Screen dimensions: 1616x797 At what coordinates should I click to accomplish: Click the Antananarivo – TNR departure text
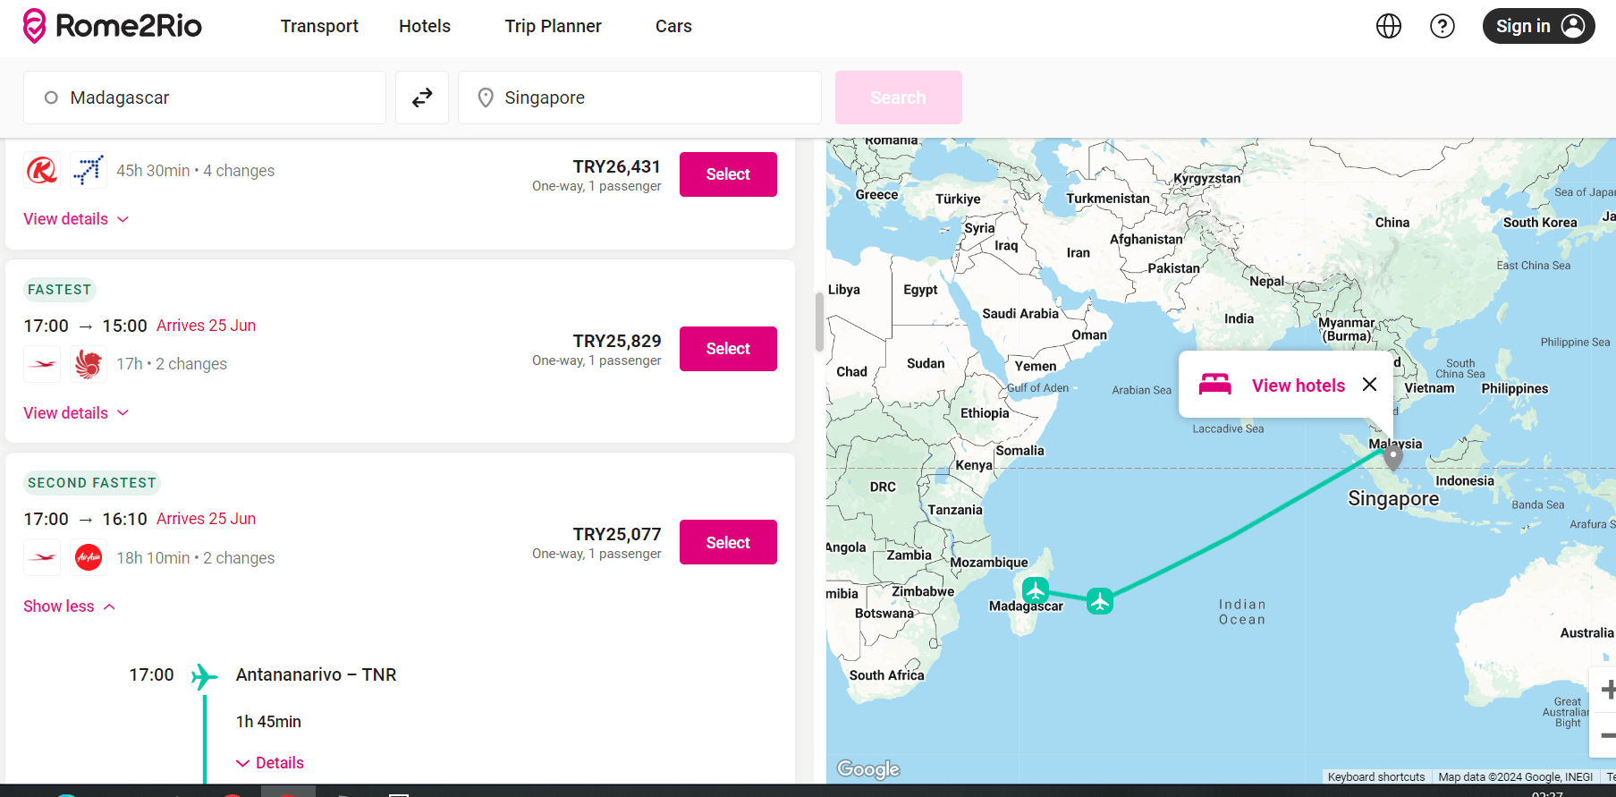point(316,675)
